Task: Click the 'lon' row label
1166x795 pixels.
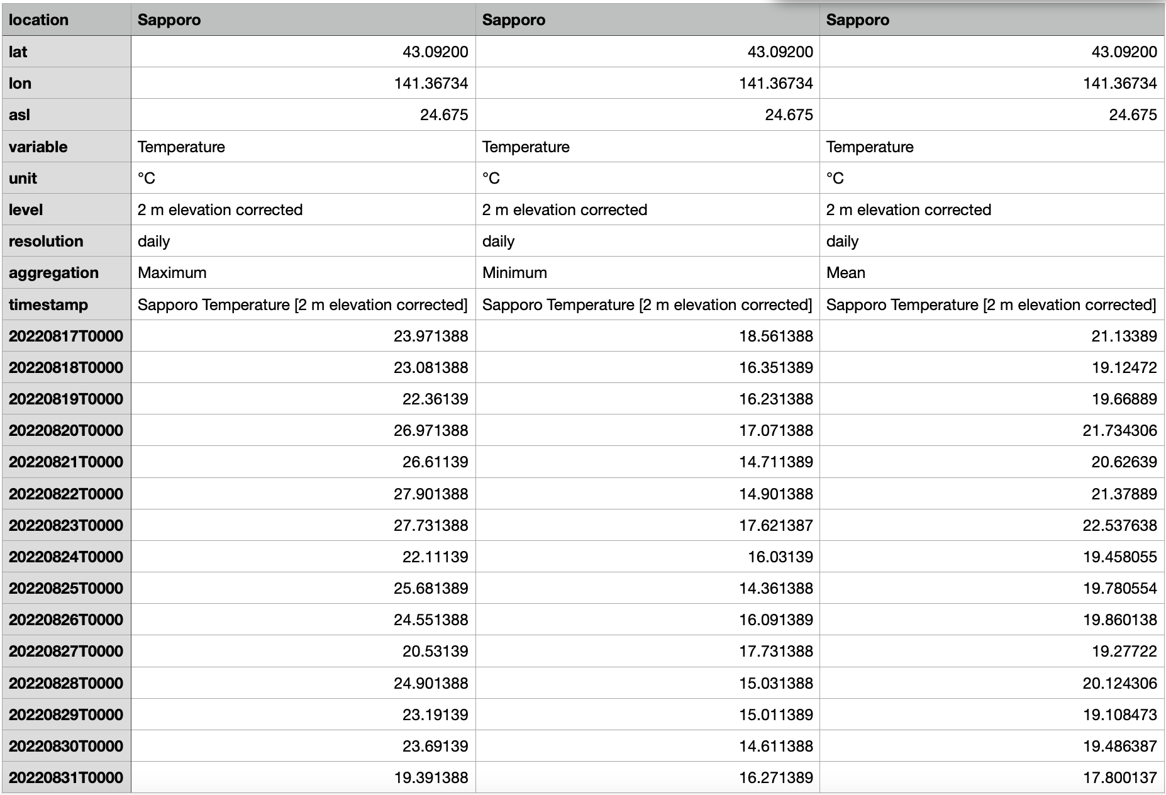Action: click(66, 83)
